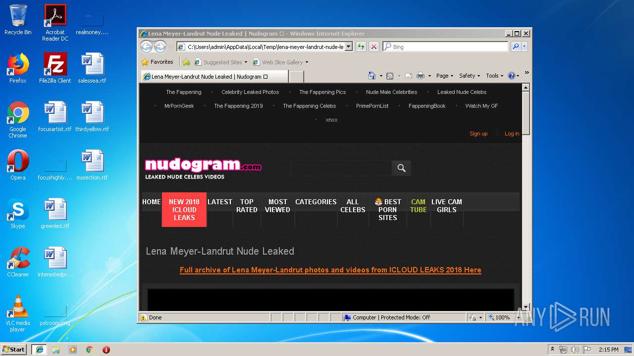Viewport: 634px width, 356px height.
Task: Click the Sign up link
Action: (478, 133)
